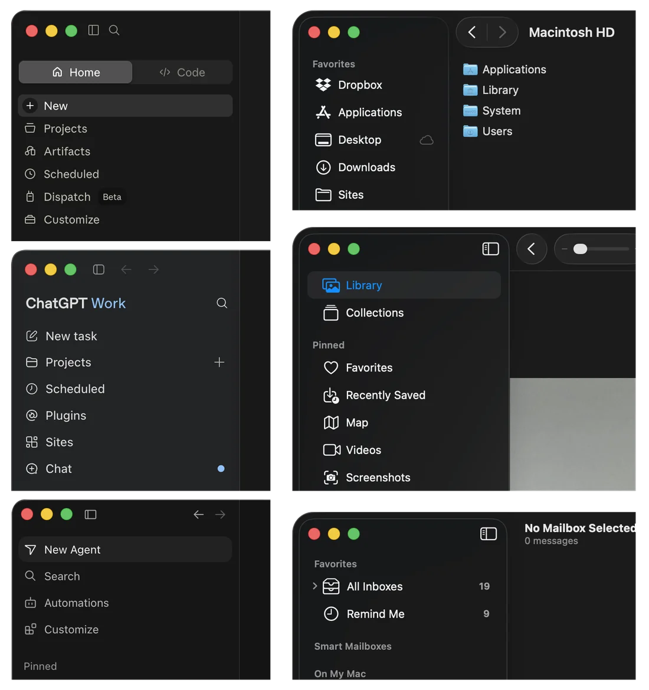Open Artifacts in the sidebar

[126, 152]
